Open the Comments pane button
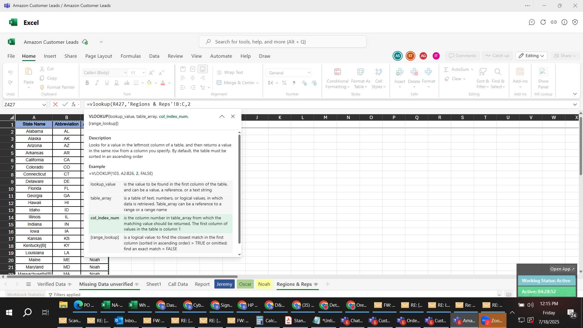 (462, 56)
